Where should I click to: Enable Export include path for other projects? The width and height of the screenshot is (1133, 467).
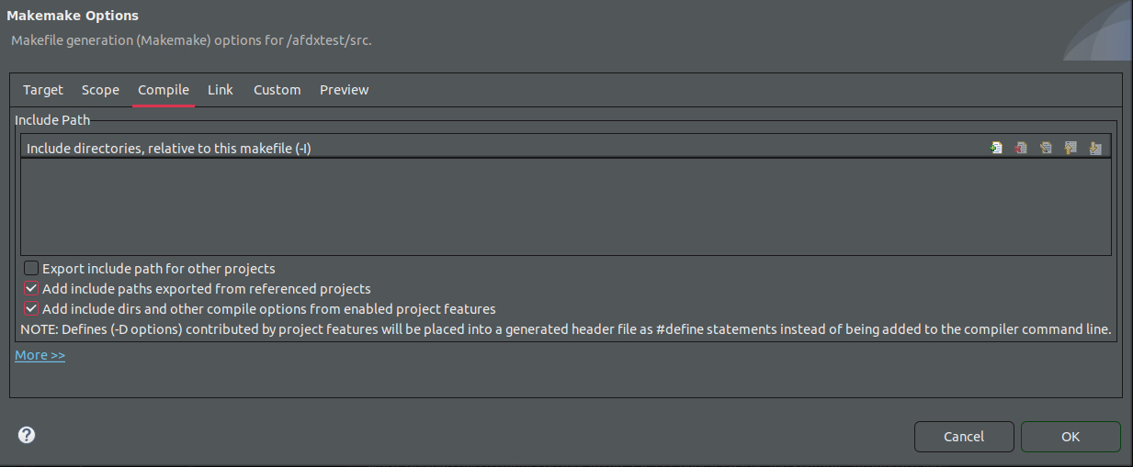tap(31, 269)
